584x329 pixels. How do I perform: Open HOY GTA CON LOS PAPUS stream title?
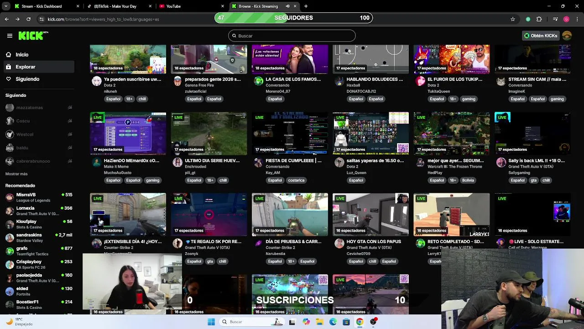click(x=374, y=241)
